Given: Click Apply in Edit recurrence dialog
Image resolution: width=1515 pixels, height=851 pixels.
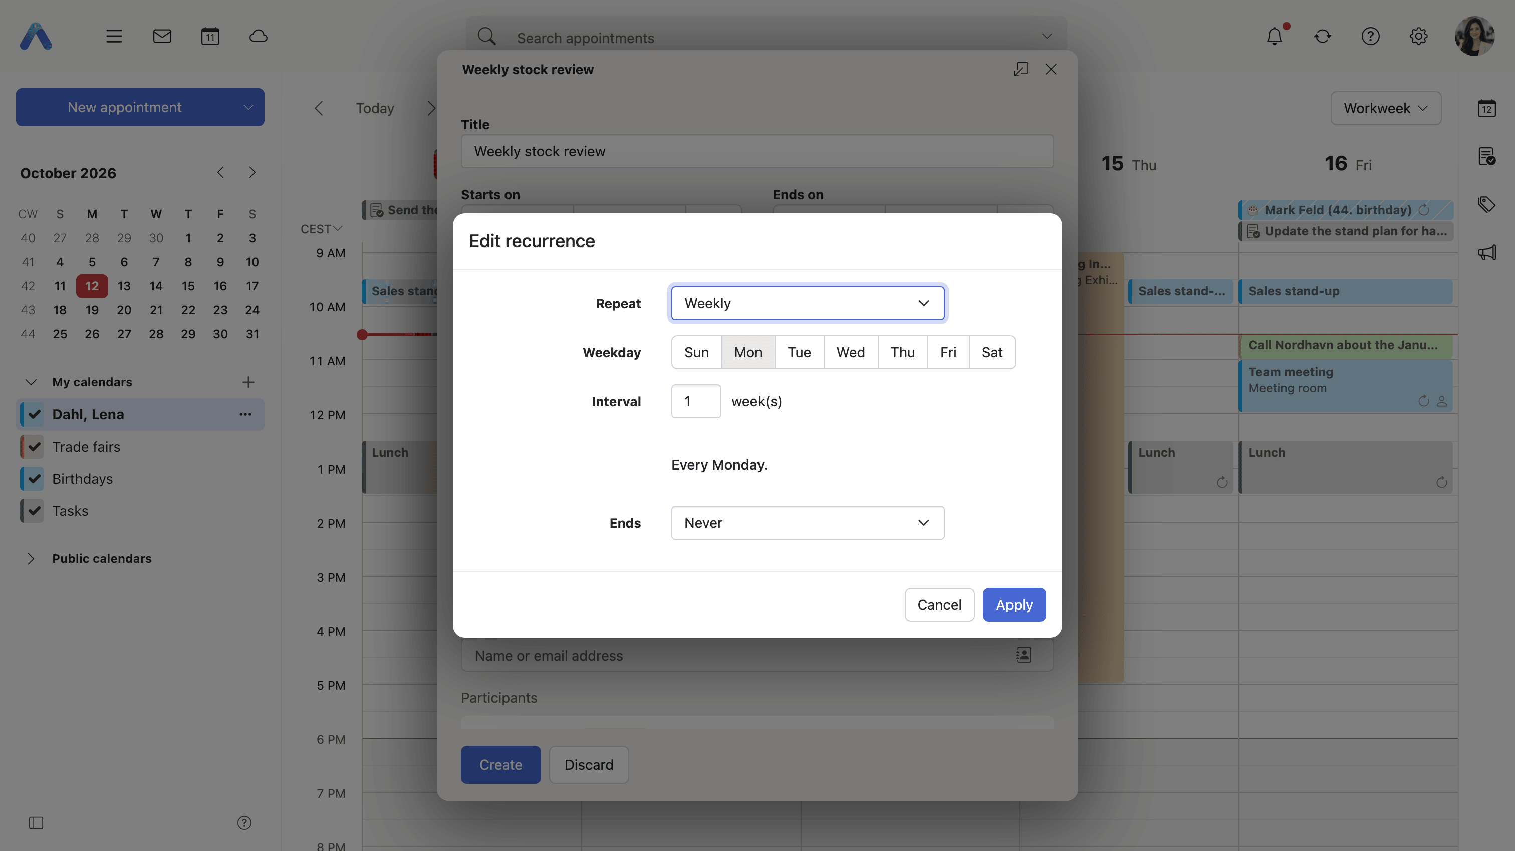Looking at the screenshot, I should click(x=1014, y=605).
